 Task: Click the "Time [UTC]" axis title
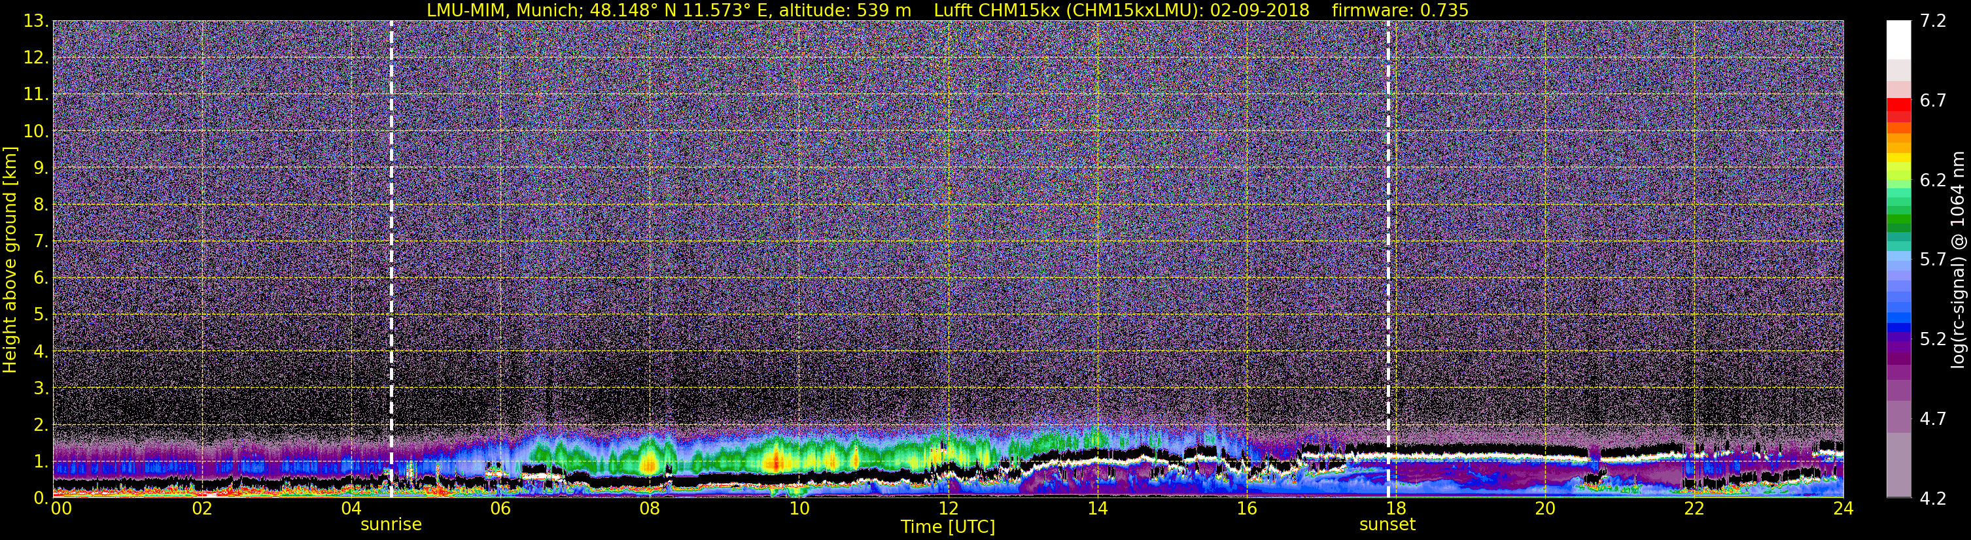point(948,527)
